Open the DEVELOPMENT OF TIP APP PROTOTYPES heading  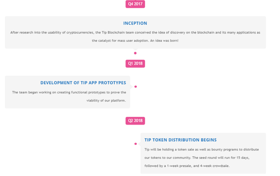(x=83, y=83)
